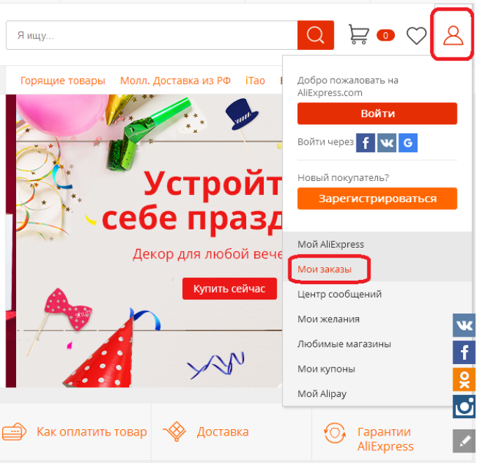Select 'Мои заказы' from the account menu
Image resolution: width=477 pixels, height=463 pixels.
pos(324,269)
